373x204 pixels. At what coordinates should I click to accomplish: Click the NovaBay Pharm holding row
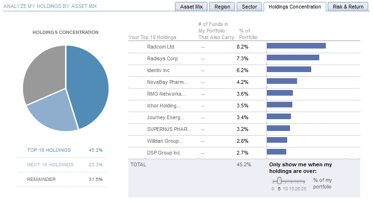coord(167,82)
